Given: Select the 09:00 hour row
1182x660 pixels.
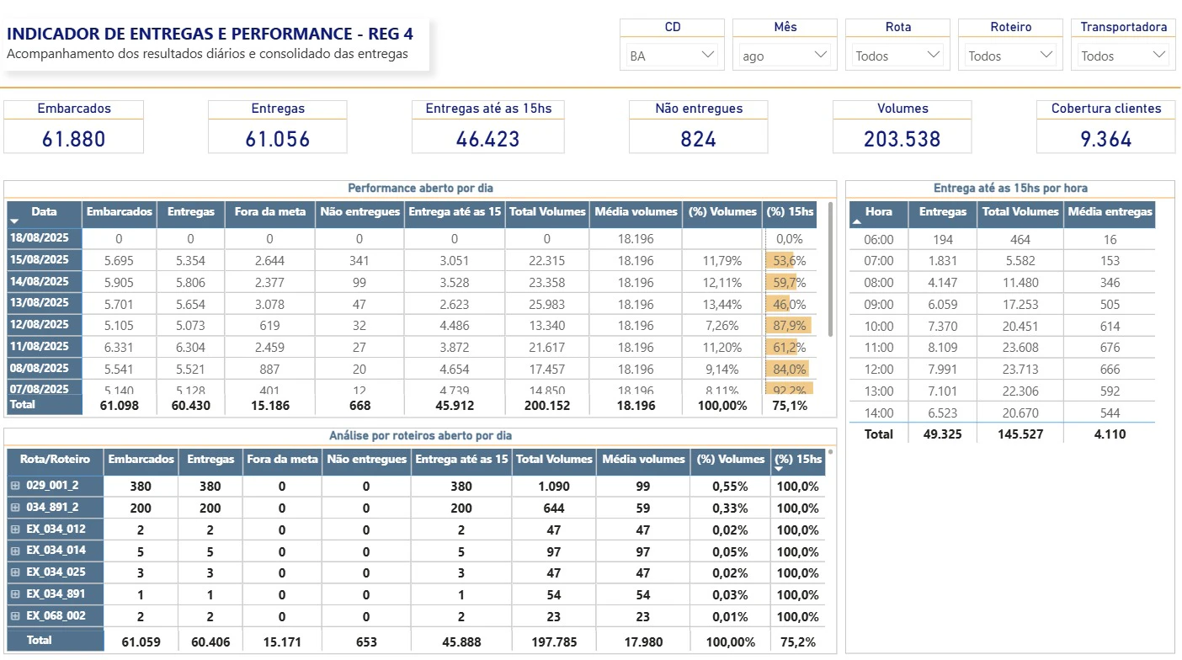Looking at the screenshot, I should click(x=1002, y=305).
